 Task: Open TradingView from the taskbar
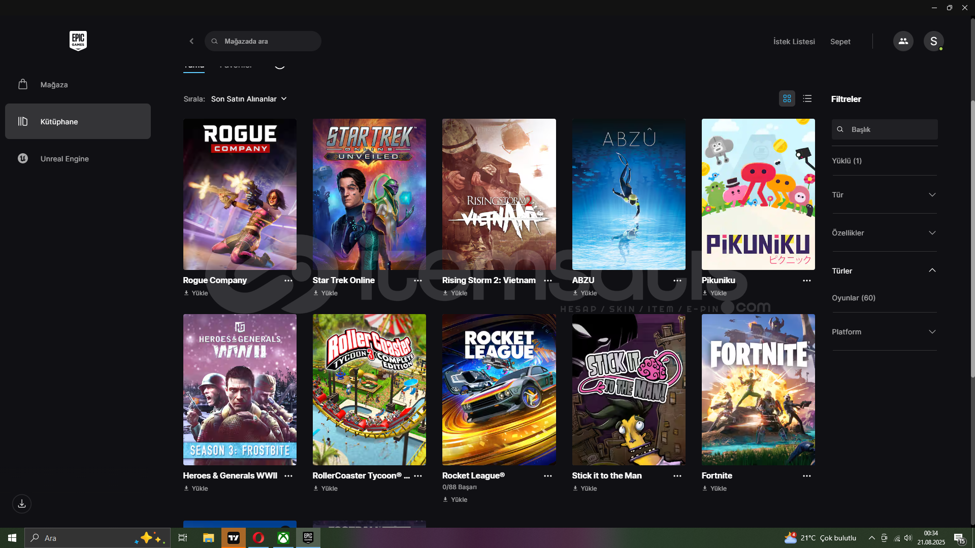tap(234, 538)
